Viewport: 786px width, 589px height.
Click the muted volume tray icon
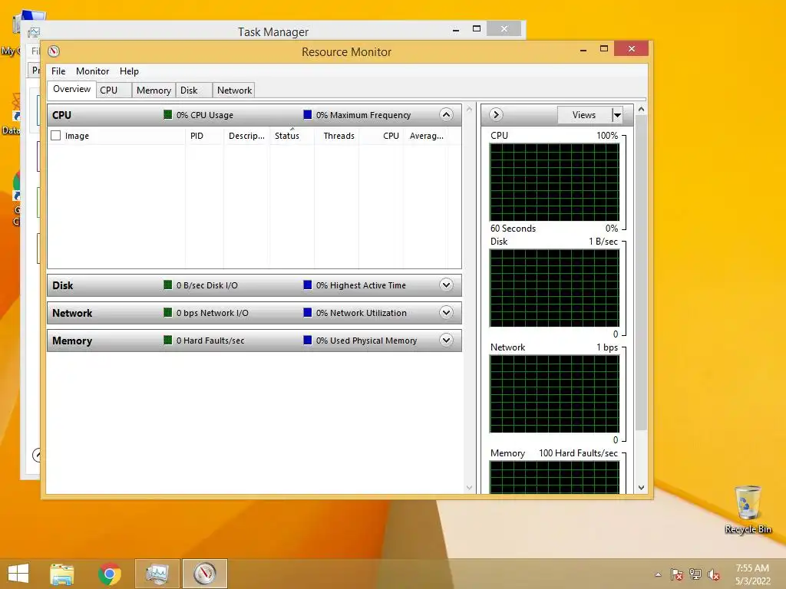point(714,574)
